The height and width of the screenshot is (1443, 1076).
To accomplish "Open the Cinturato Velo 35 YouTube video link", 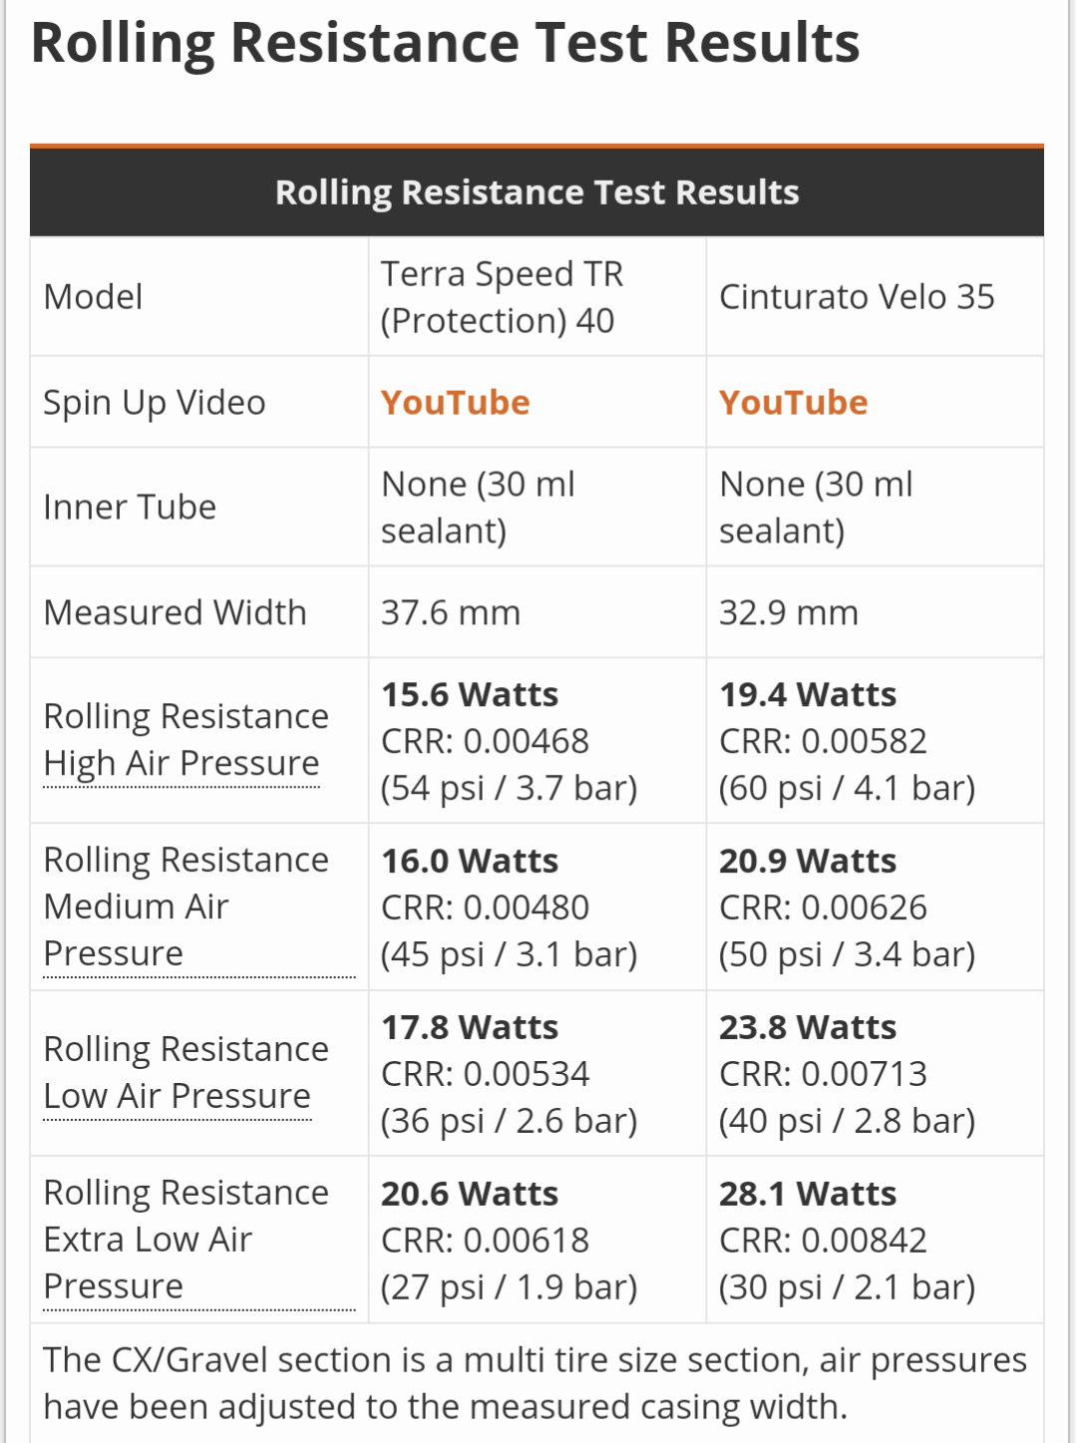I will (x=793, y=402).
